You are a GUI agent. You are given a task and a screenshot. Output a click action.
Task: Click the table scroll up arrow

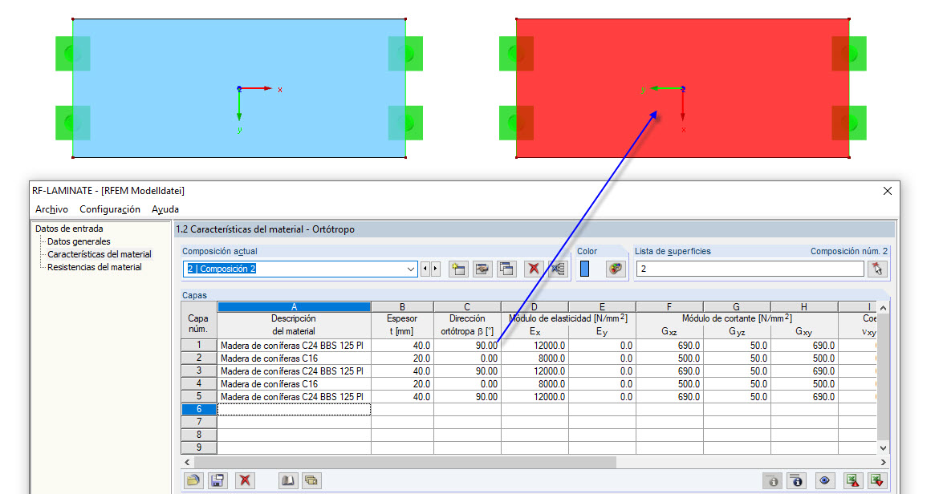883,307
